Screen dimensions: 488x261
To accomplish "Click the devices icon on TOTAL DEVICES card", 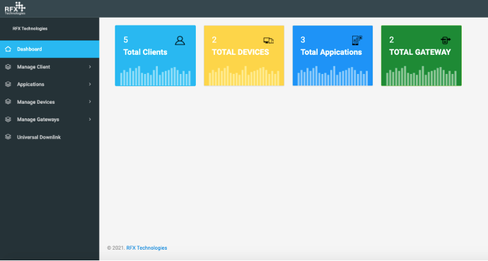I will coord(268,40).
